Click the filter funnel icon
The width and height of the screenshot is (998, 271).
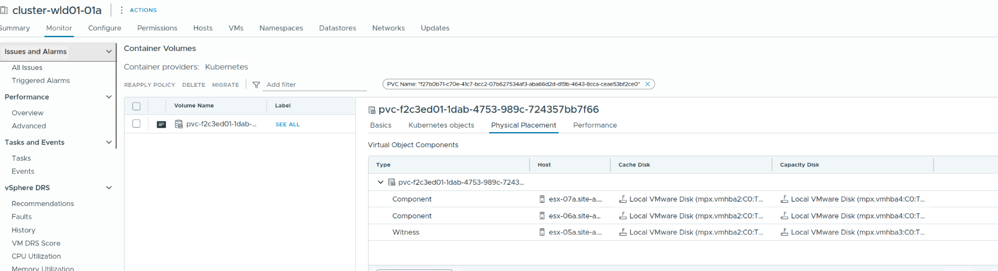tap(256, 85)
